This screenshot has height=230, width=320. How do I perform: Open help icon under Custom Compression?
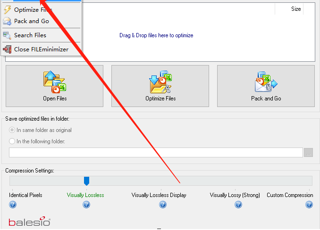[309, 205]
